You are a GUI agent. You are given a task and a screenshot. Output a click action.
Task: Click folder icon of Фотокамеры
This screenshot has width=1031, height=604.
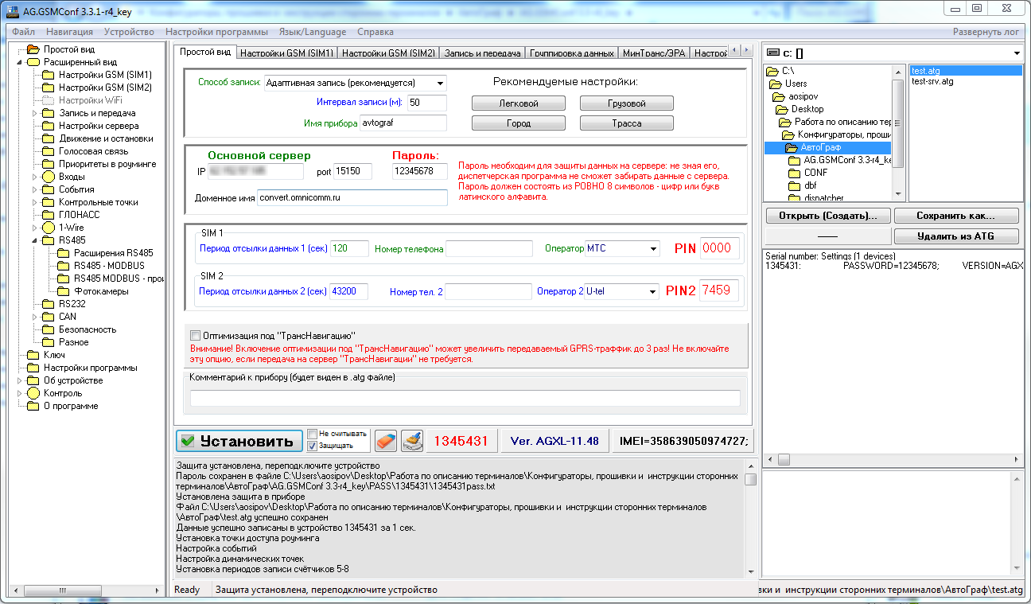[x=63, y=291]
